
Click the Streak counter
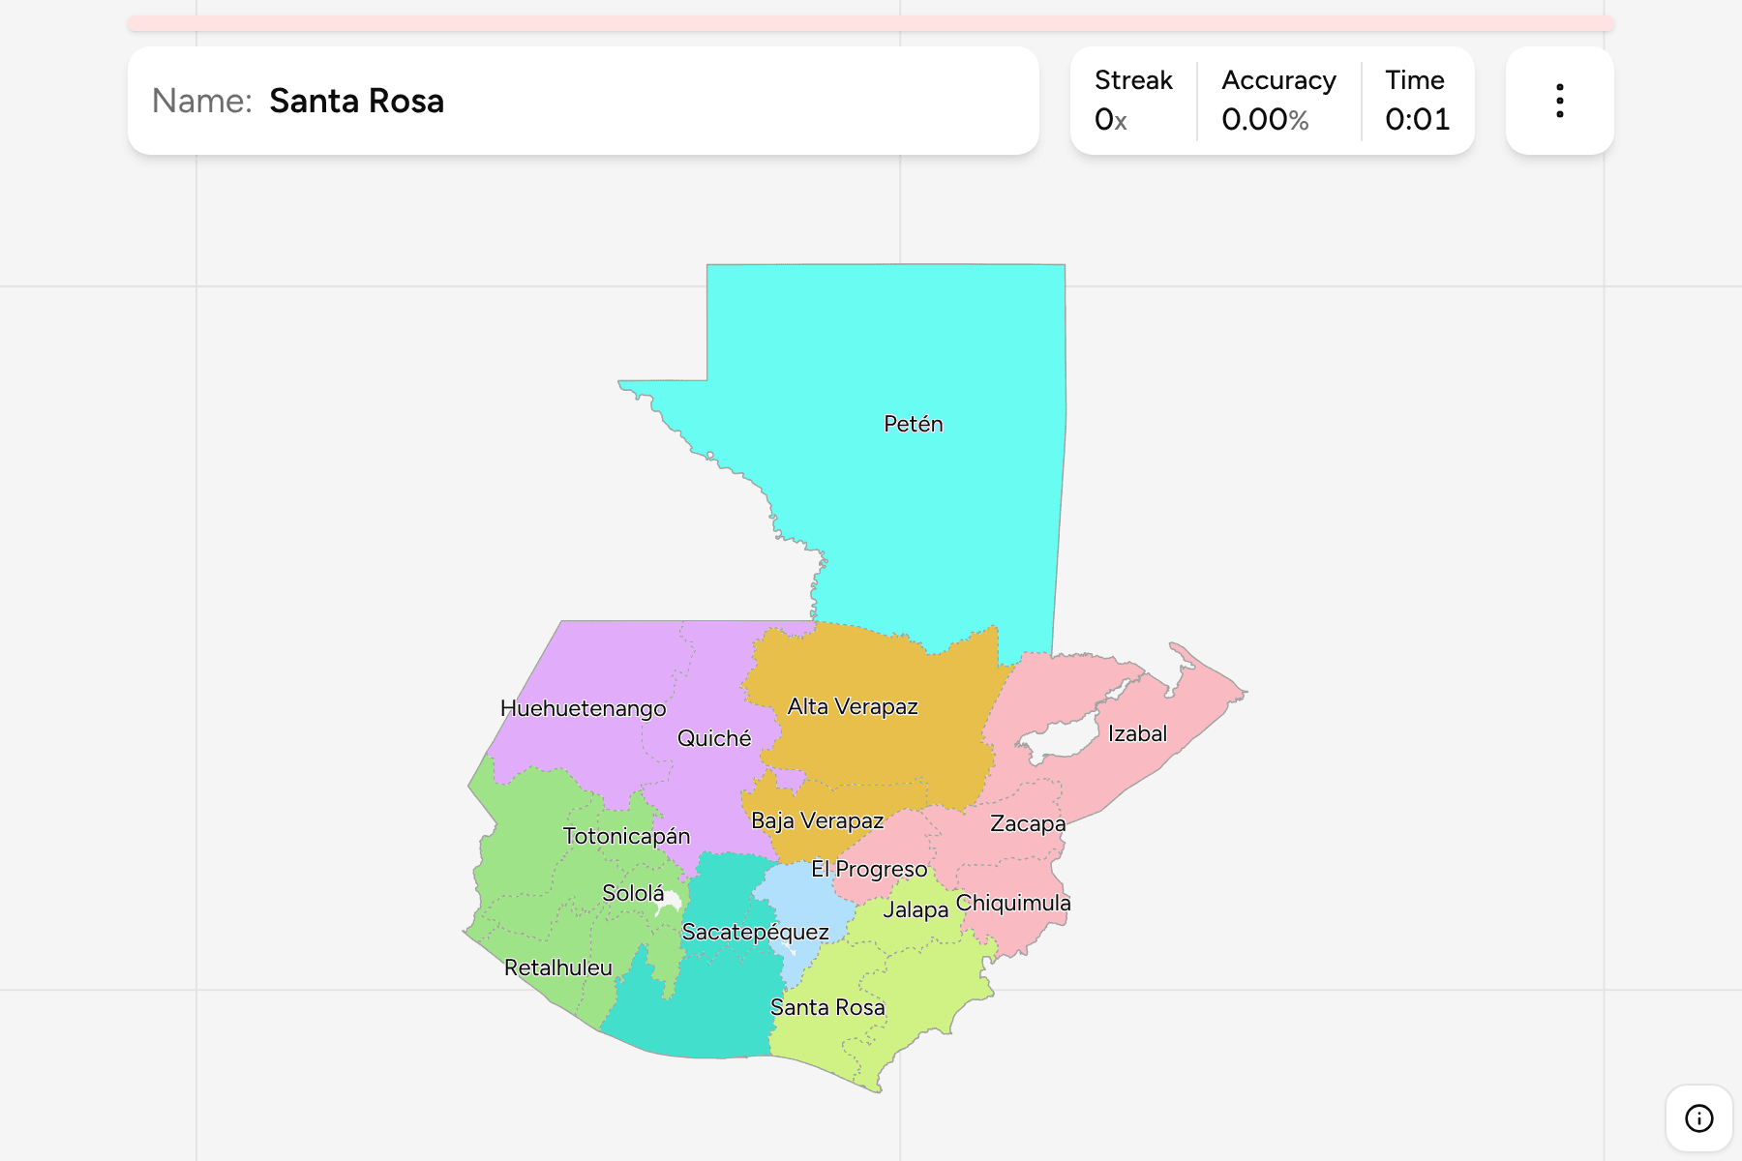tap(1133, 101)
